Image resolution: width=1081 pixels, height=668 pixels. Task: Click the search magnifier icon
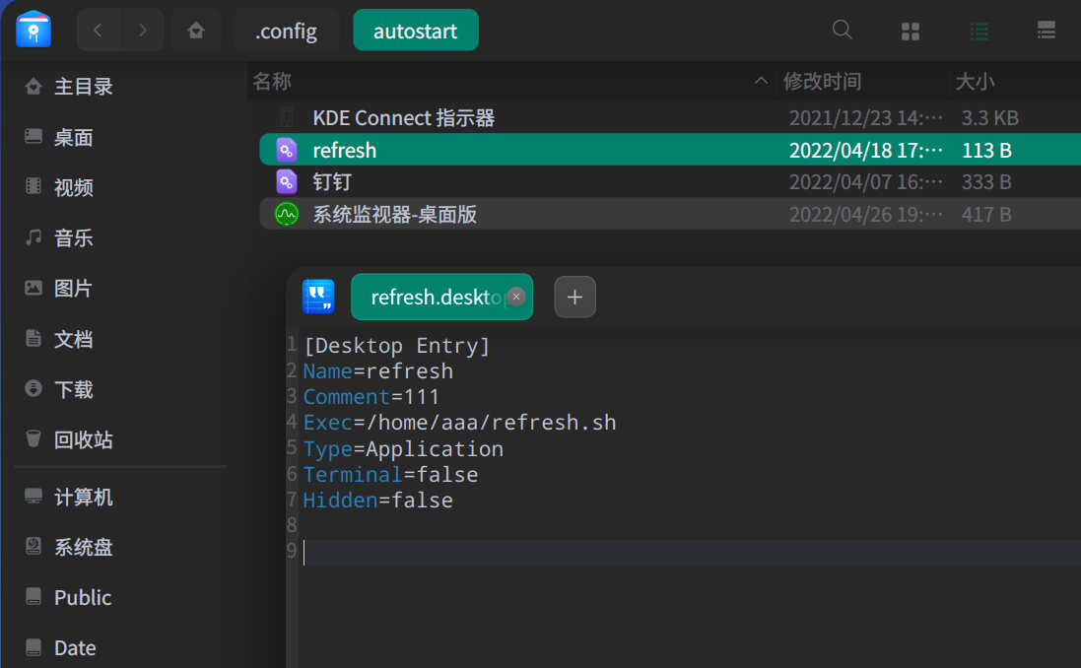point(843,31)
